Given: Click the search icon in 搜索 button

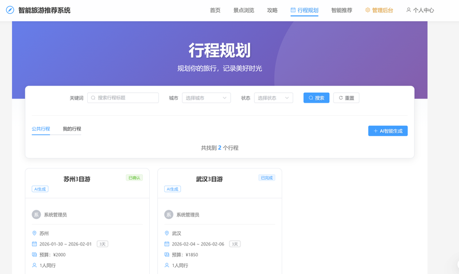Looking at the screenshot, I should pos(311,97).
